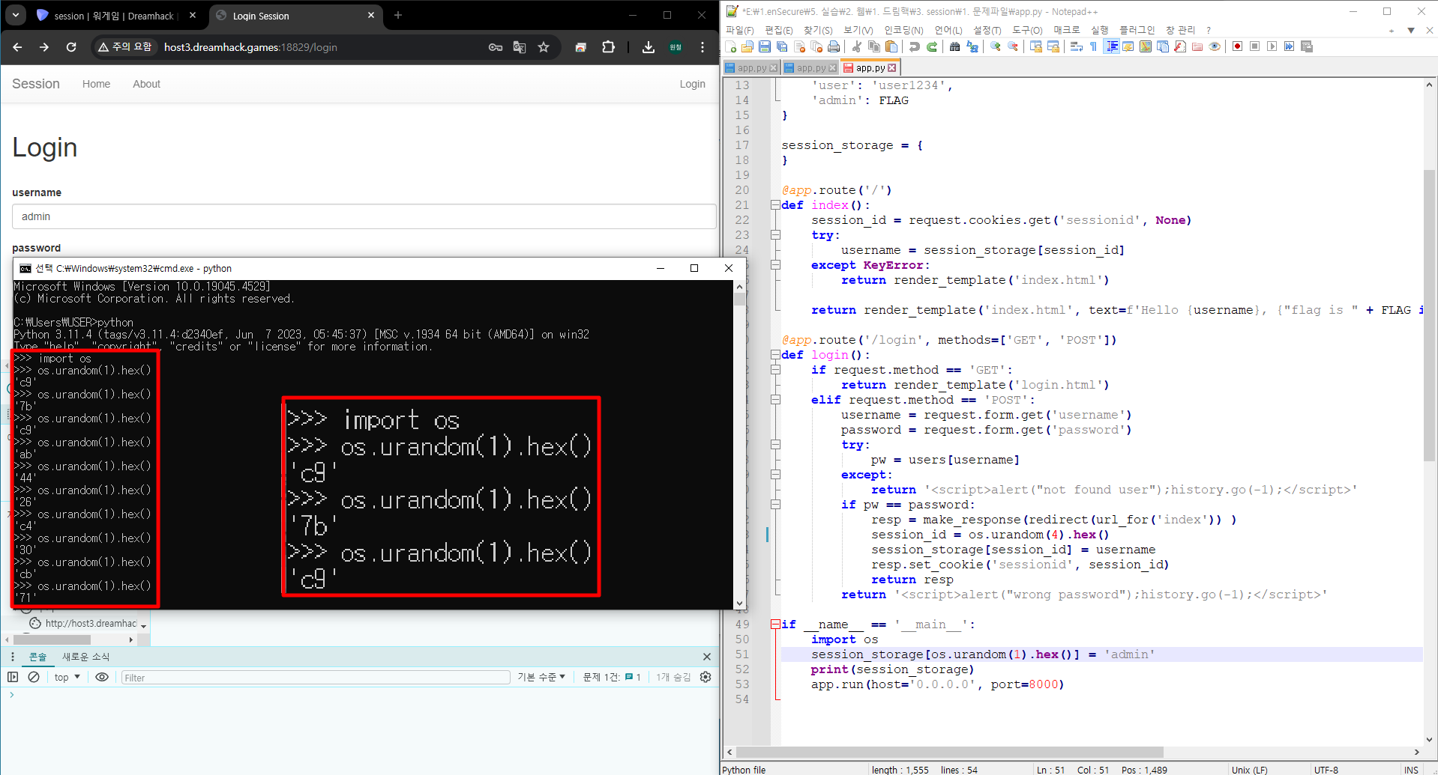Open DevTools console settings gear
Viewport: 1438px width, 775px height.
[x=706, y=677]
